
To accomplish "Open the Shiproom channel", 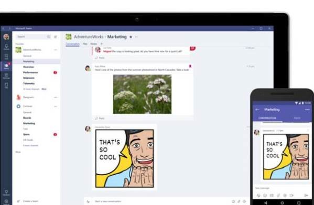I will pos(29,78).
